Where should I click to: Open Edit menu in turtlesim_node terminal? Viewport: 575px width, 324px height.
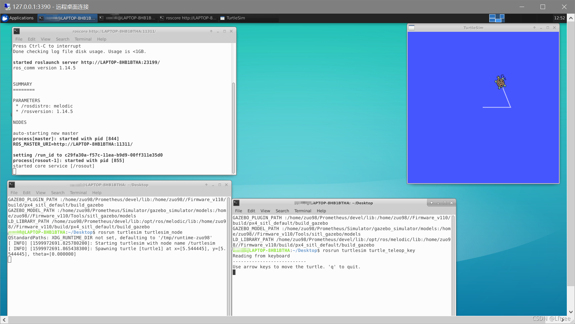tap(27, 193)
